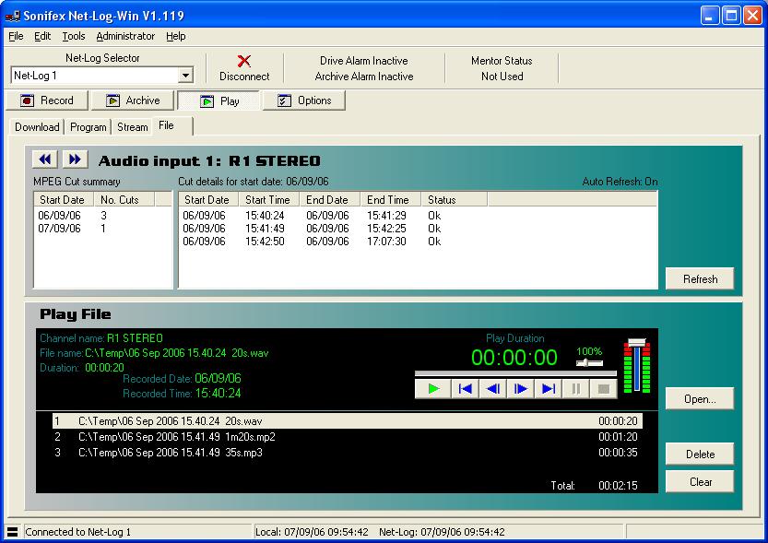This screenshot has height=543, width=768.
Task: Click the playback progress bar
Action: tap(515, 373)
